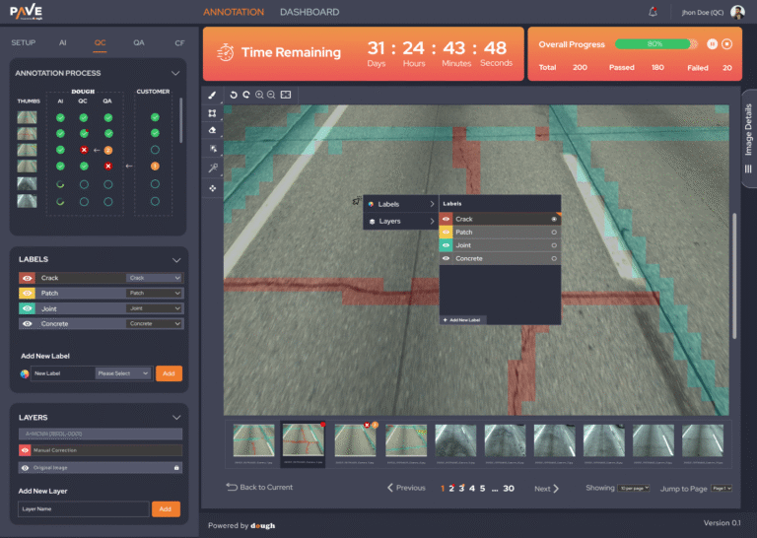
Task: Click Add button beside Layer Name field
Action: coord(166,508)
